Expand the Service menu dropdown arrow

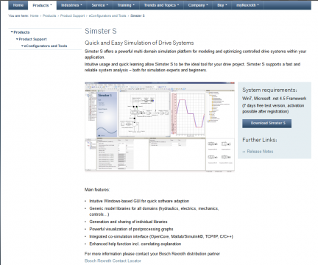(x=107, y=5)
